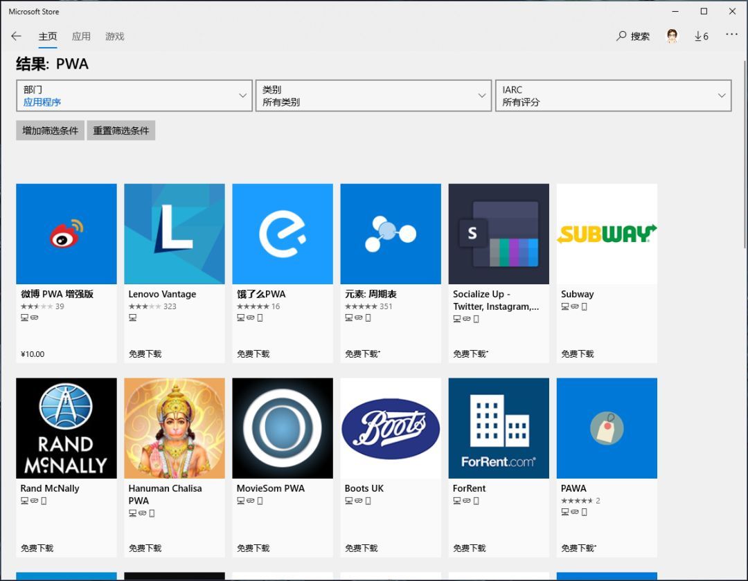Open the downloads indicator showing 6
Image resolution: width=748 pixels, height=581 pixels.
pyautogui.click(x=701, y=36)
